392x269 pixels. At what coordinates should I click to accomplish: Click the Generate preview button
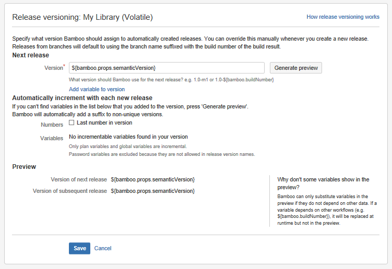pyautogui.click(x=296, y=68)
